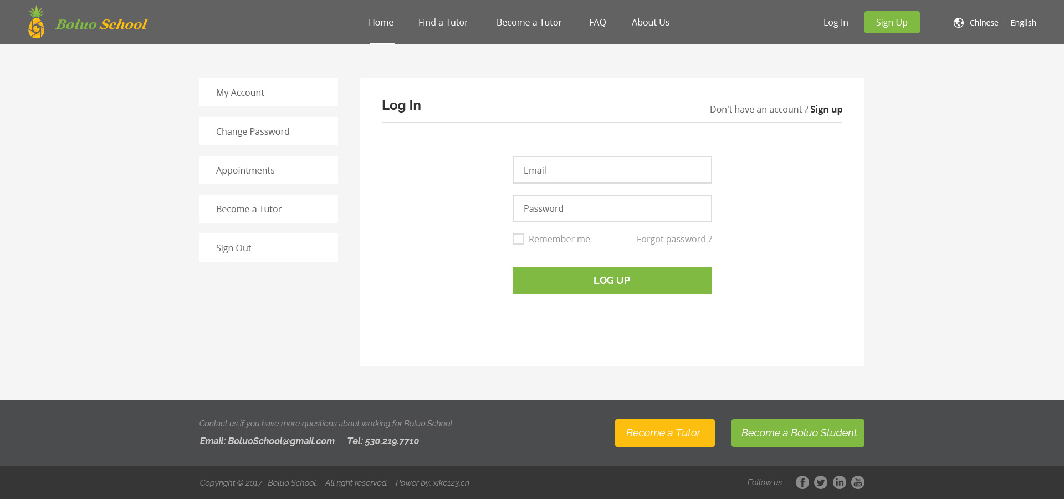Open the Find a Tutor menu item
This screenshot has width=1064, height=499.
click(x=443, y=22)
